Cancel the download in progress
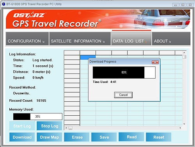This screenshot has height=147, width=195. coord(123,95)
